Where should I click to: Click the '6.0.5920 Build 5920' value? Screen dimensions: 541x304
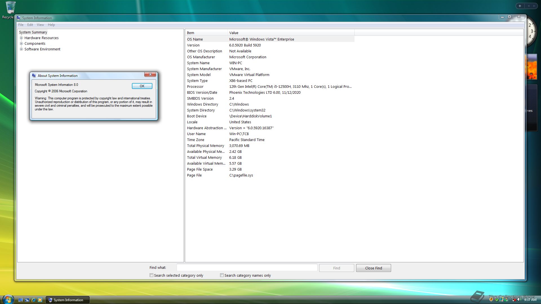245,45
